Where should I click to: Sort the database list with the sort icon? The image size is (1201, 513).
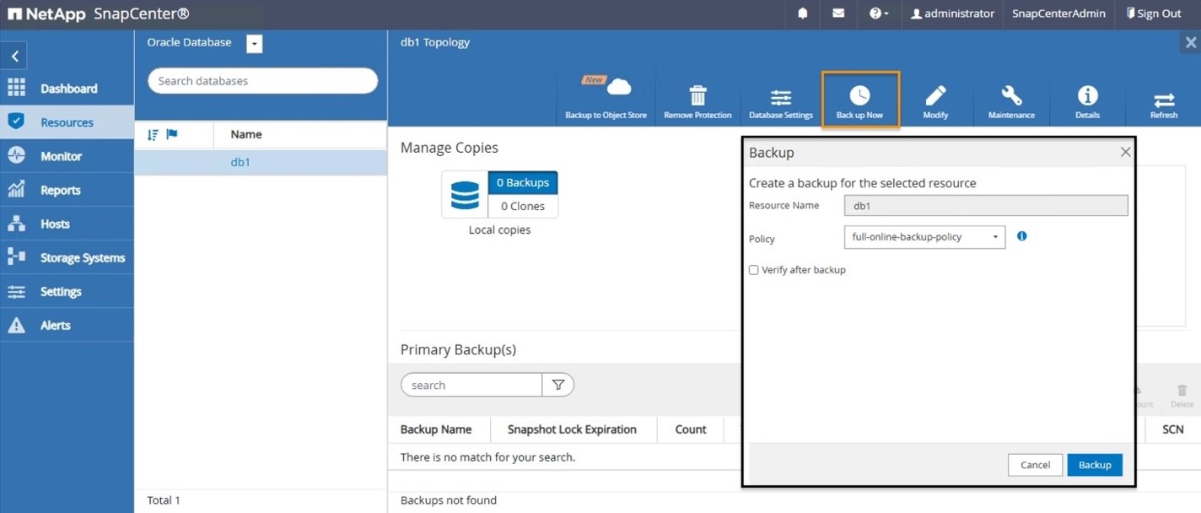pyautogui.click(x=153, y=135)
